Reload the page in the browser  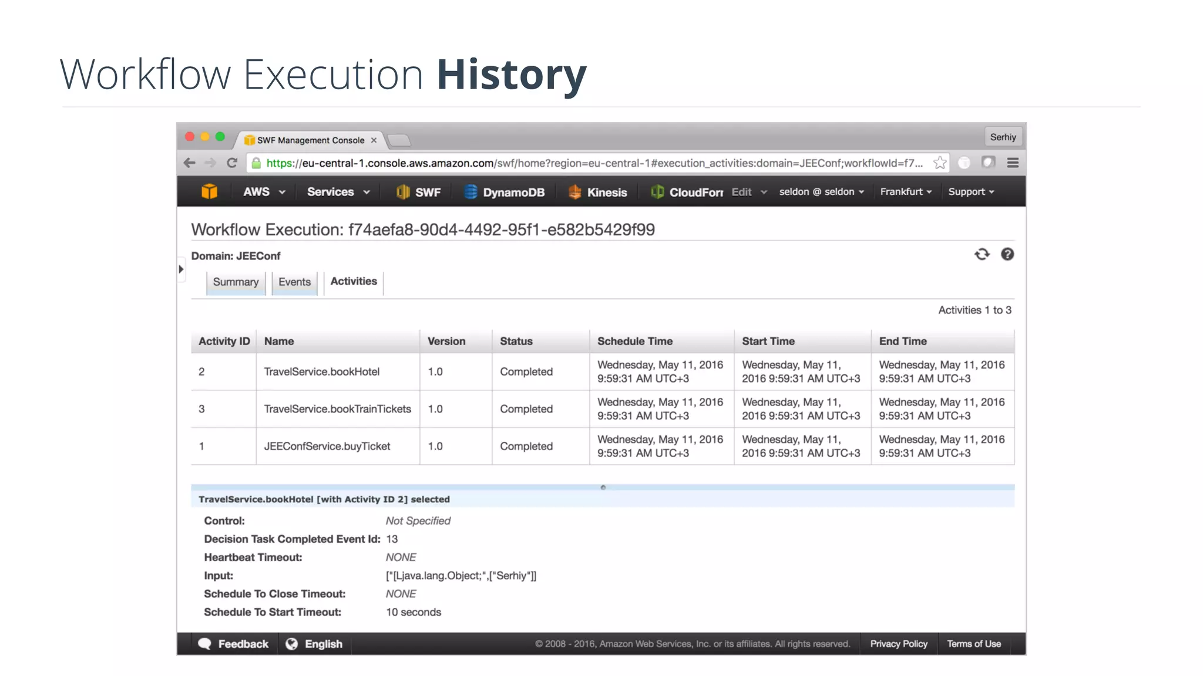tap(232, 163)
